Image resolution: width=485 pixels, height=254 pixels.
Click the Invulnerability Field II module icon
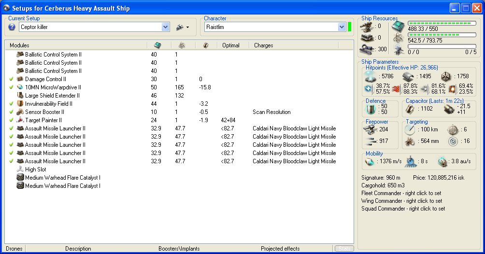pos(20,104)
